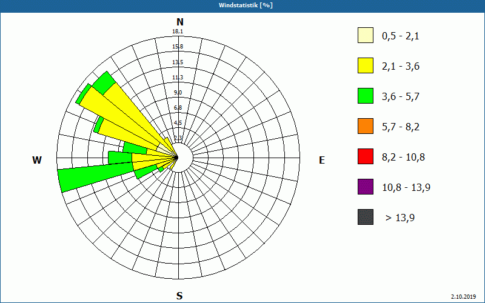Screen dimensions: 485x303
Task: Click the legend label '5,7 - 8,2'
Action: (401, 127)
